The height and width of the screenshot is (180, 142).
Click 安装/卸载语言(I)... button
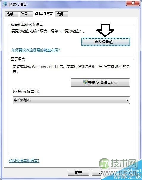pyautogui.click(x=100, y=82)
